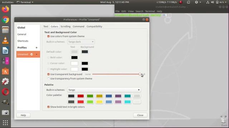Open the Palette Tango schemes dropdown
The image size is (229, 128).
(104, 90)
